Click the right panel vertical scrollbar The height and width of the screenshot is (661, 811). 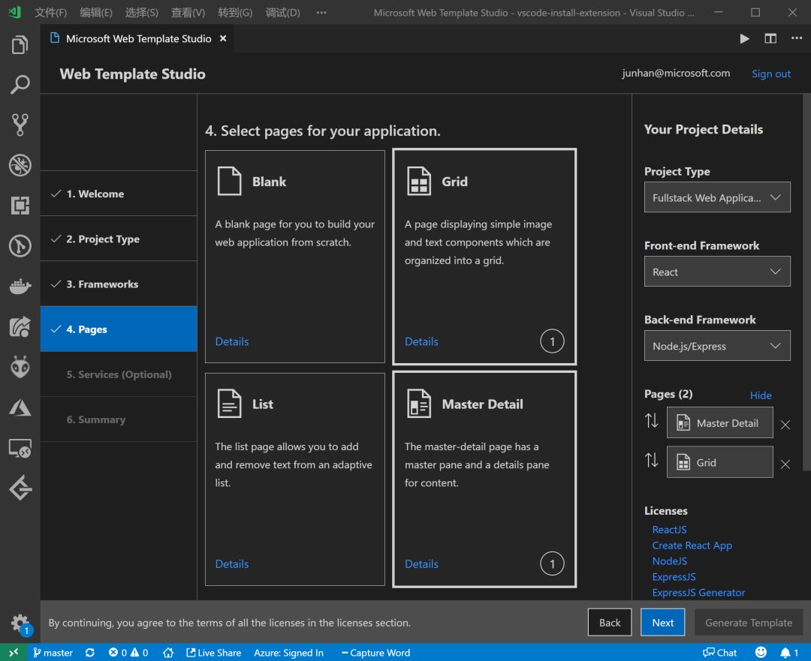click(x=806, y=282)
